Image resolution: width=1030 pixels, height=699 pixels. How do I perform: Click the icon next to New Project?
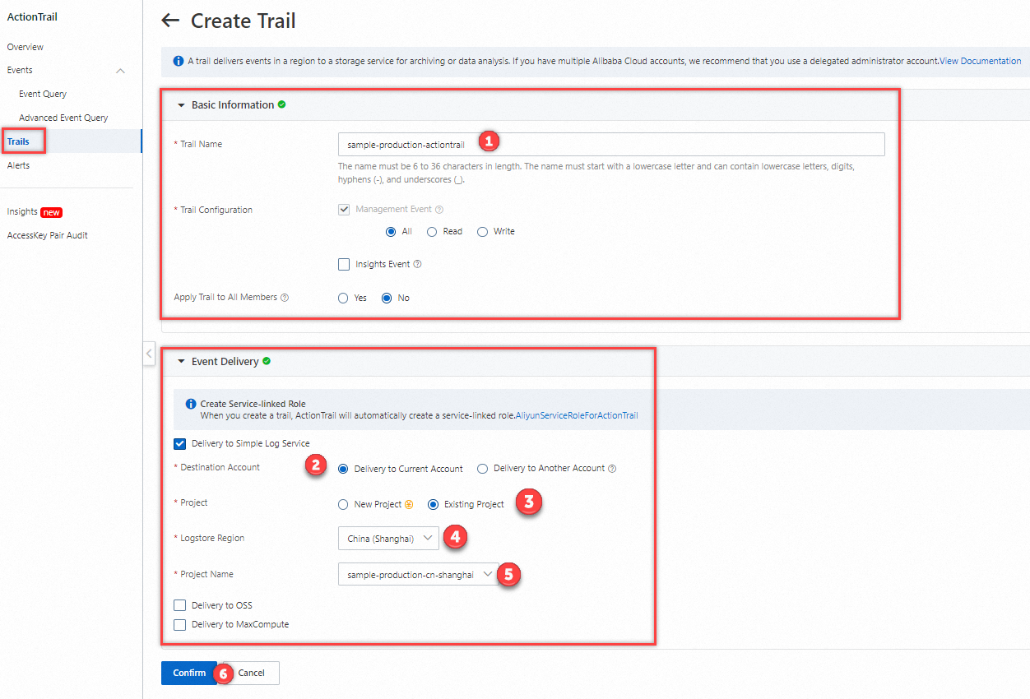pyautogui.click(x=408, y=505)
